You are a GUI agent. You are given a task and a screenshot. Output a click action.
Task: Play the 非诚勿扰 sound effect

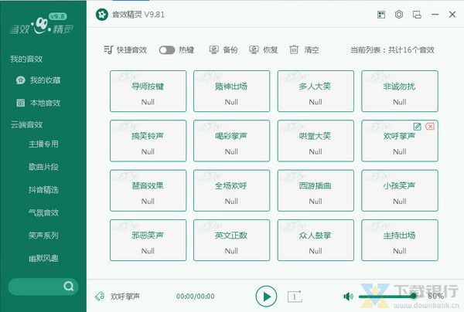[400, 91]
